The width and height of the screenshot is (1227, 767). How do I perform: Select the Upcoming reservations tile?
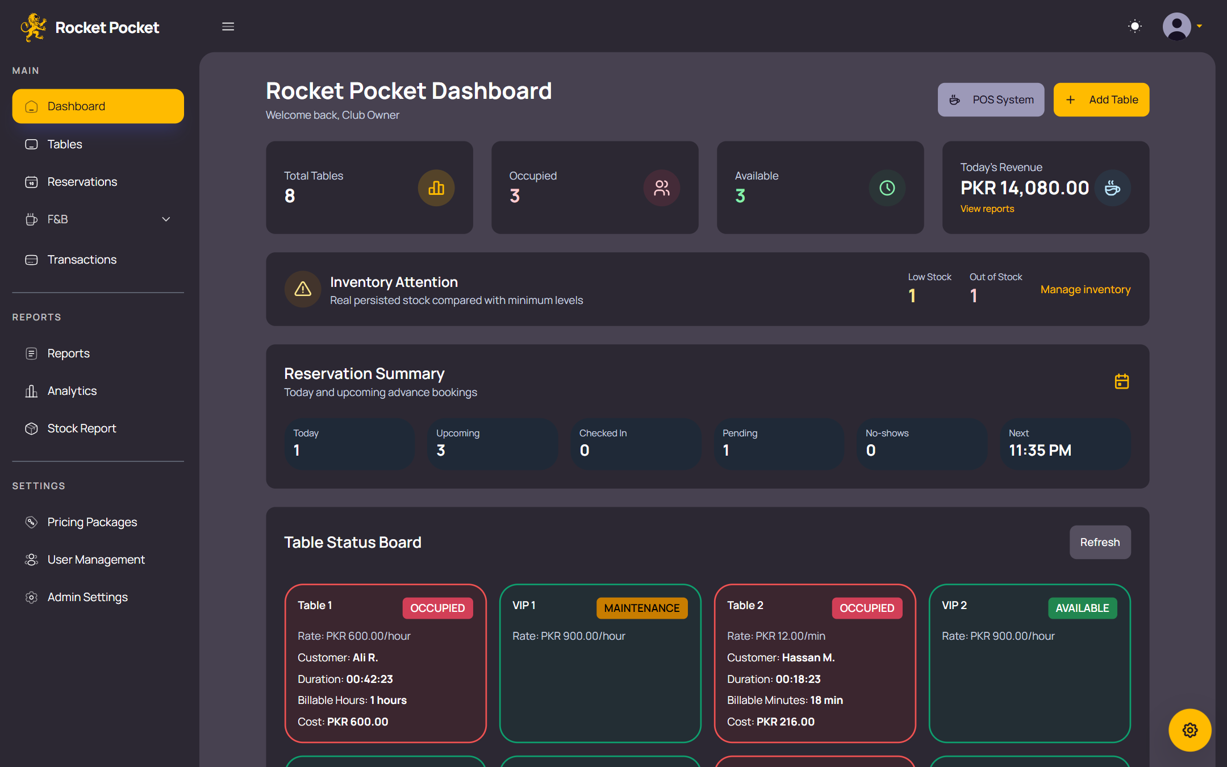492,444
